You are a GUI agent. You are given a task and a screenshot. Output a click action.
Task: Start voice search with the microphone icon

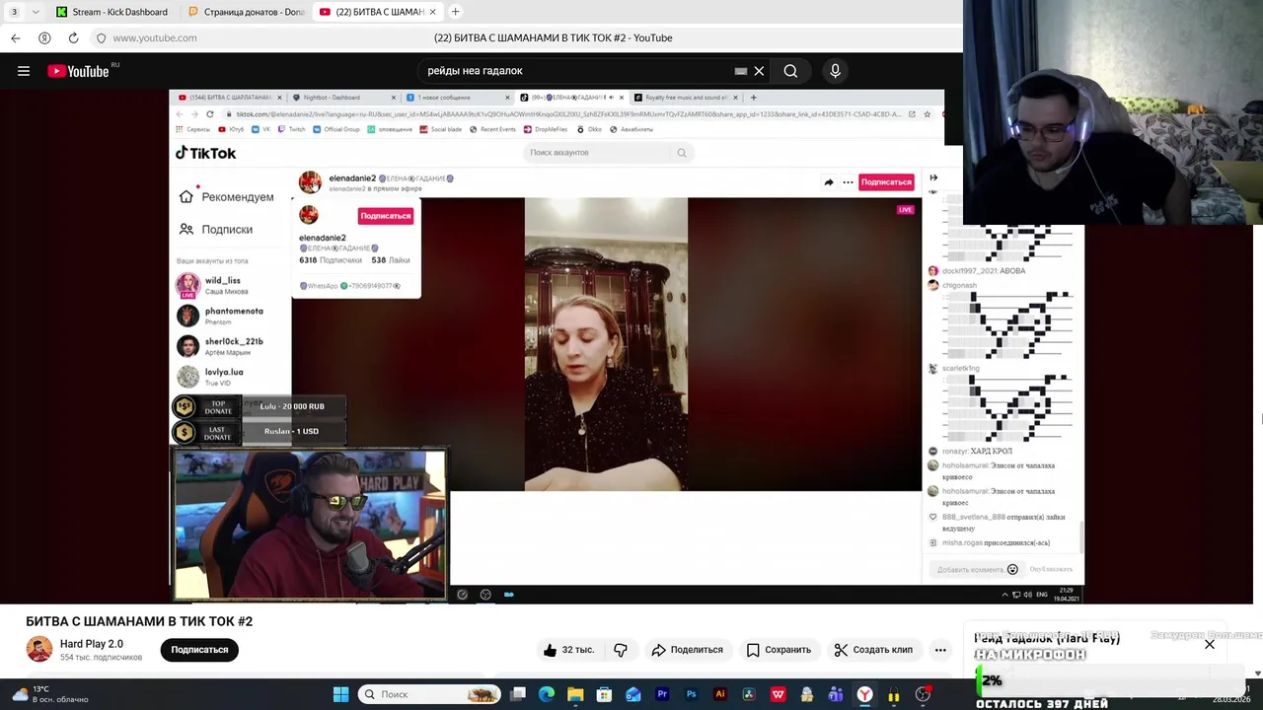(x=835, y=71)
